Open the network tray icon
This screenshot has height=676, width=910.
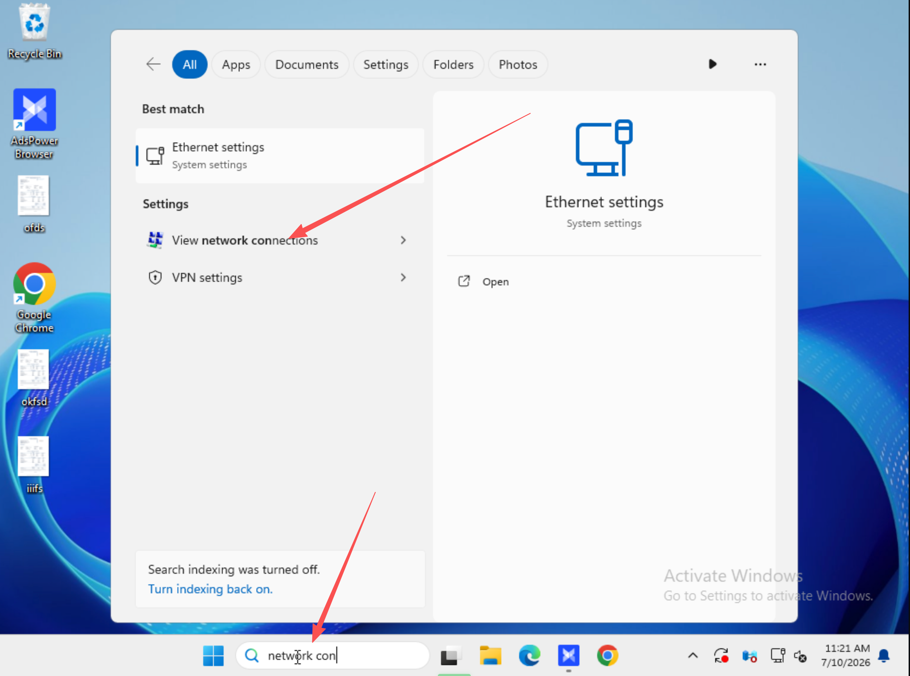[x=778, y=655]
